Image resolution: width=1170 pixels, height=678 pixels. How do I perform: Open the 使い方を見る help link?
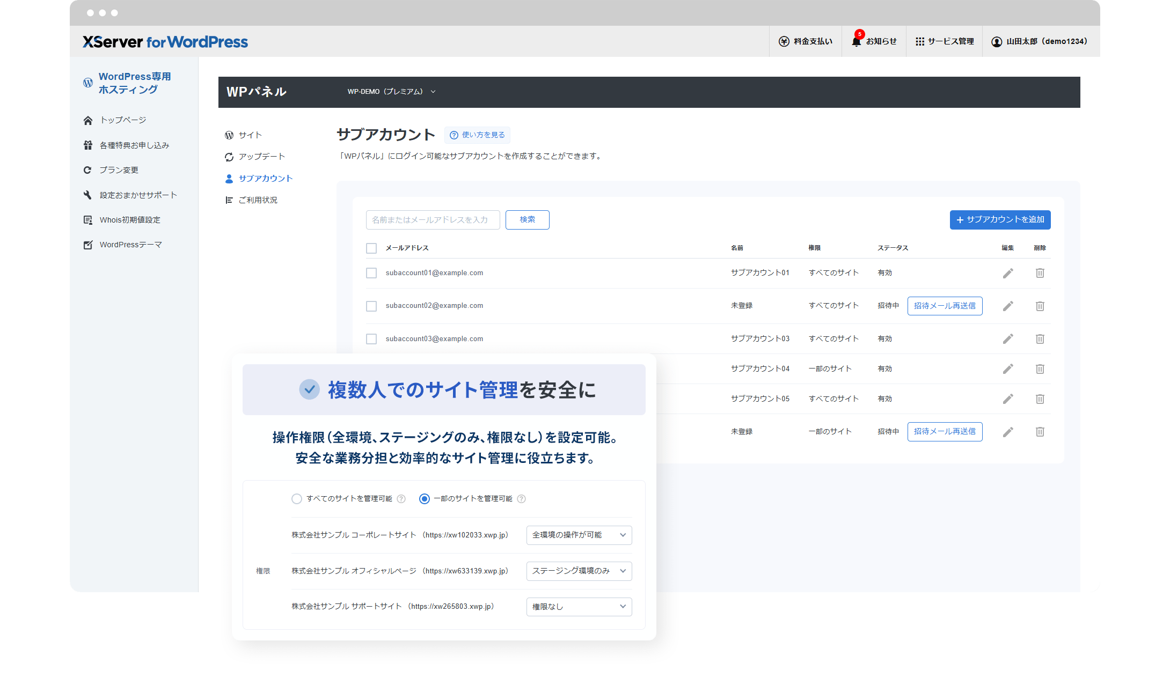477,135
